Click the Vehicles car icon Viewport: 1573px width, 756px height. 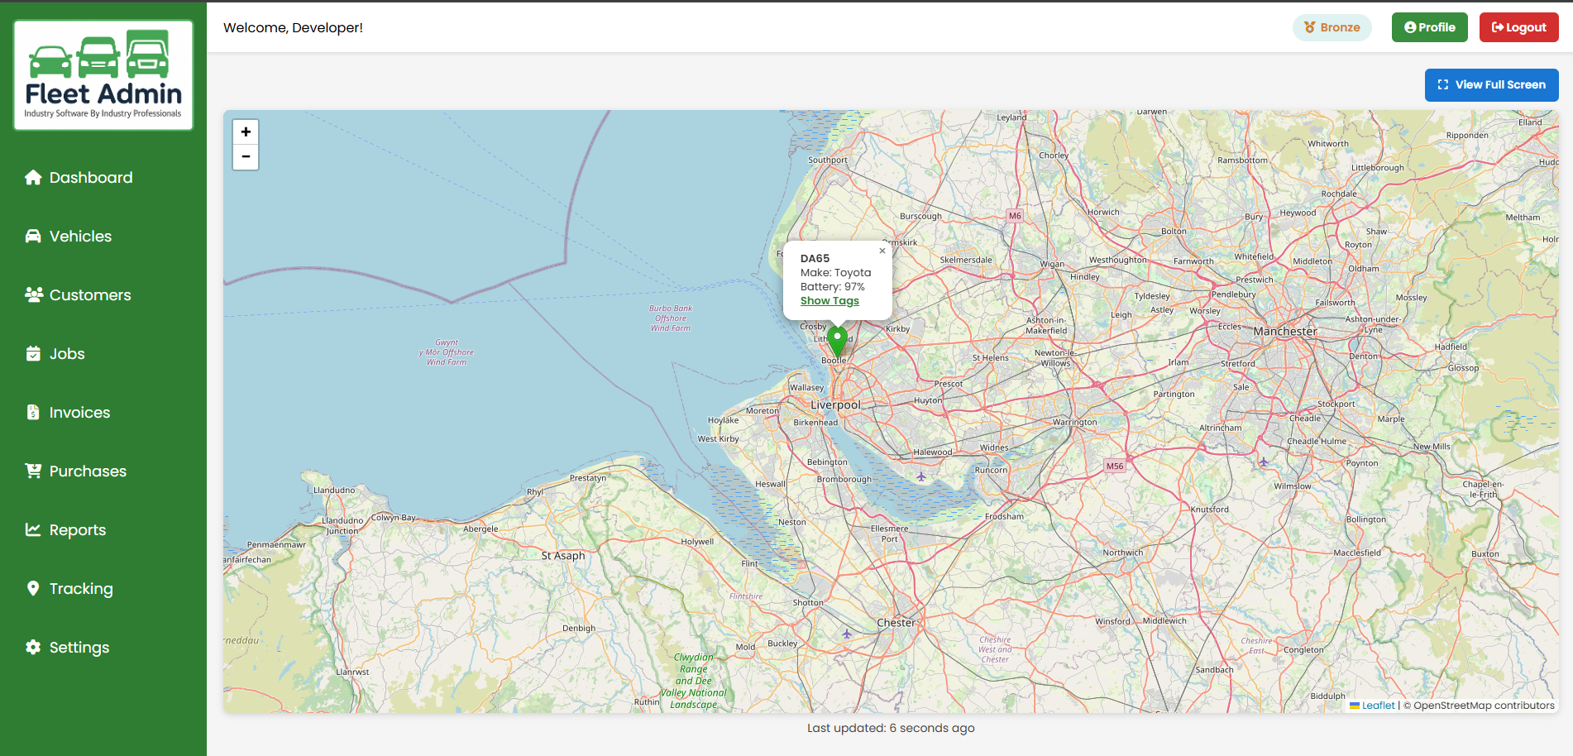33,236
